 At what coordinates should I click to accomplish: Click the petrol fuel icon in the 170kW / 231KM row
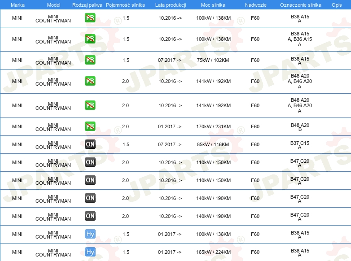(90, 126)
